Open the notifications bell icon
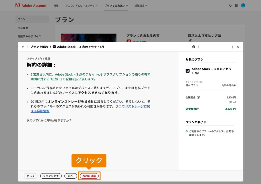261x184 pixels. [230, 6]
